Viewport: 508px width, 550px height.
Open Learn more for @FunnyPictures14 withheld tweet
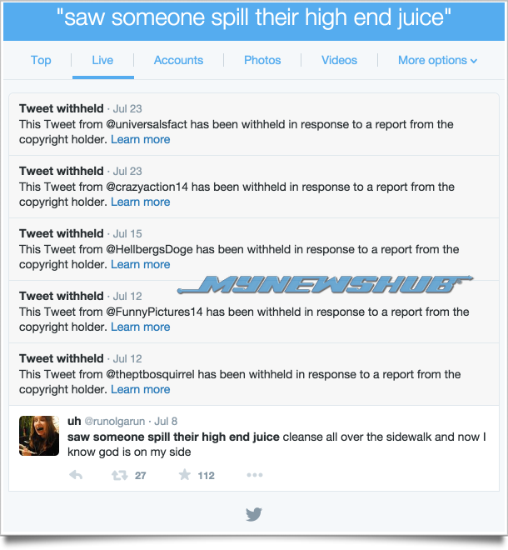click(140, 327)
